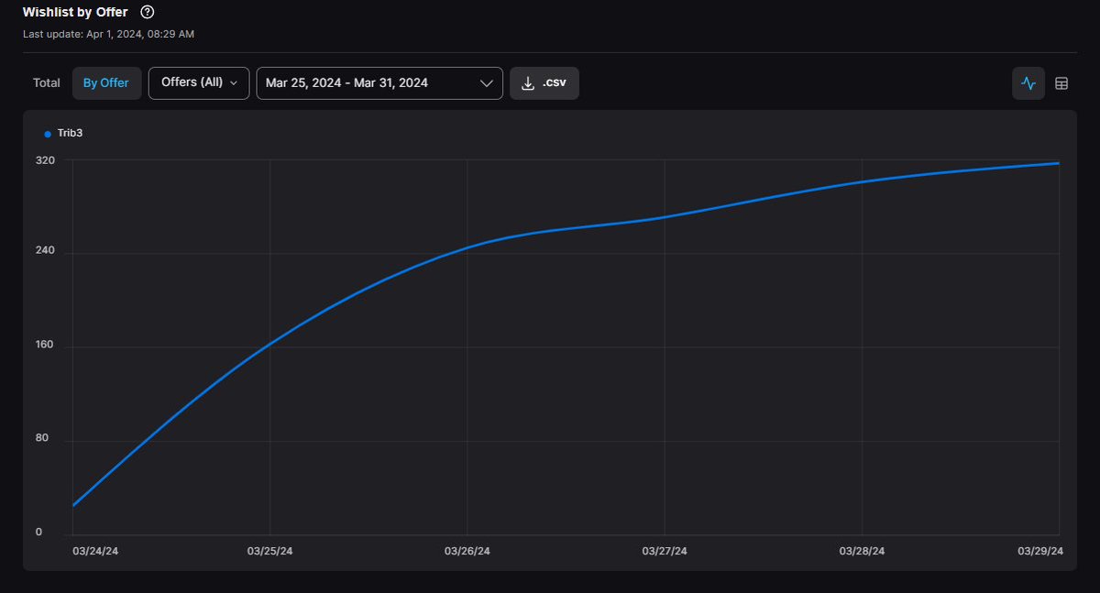Viewport: 1100px width, 593px height.
Task: Click the Last update timestamp text
Action: click(108, 34)
